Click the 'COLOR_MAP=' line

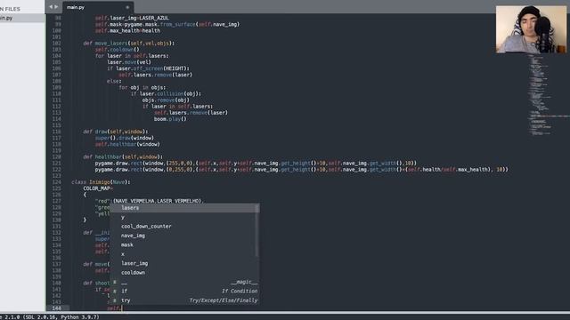[x=98, y=188]
